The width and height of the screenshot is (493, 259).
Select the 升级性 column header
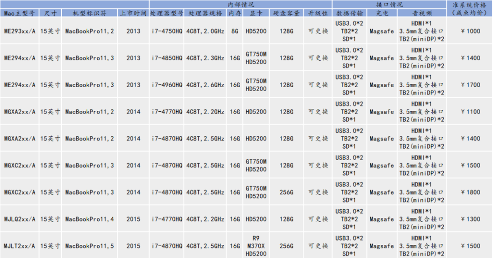coord(318,13)
